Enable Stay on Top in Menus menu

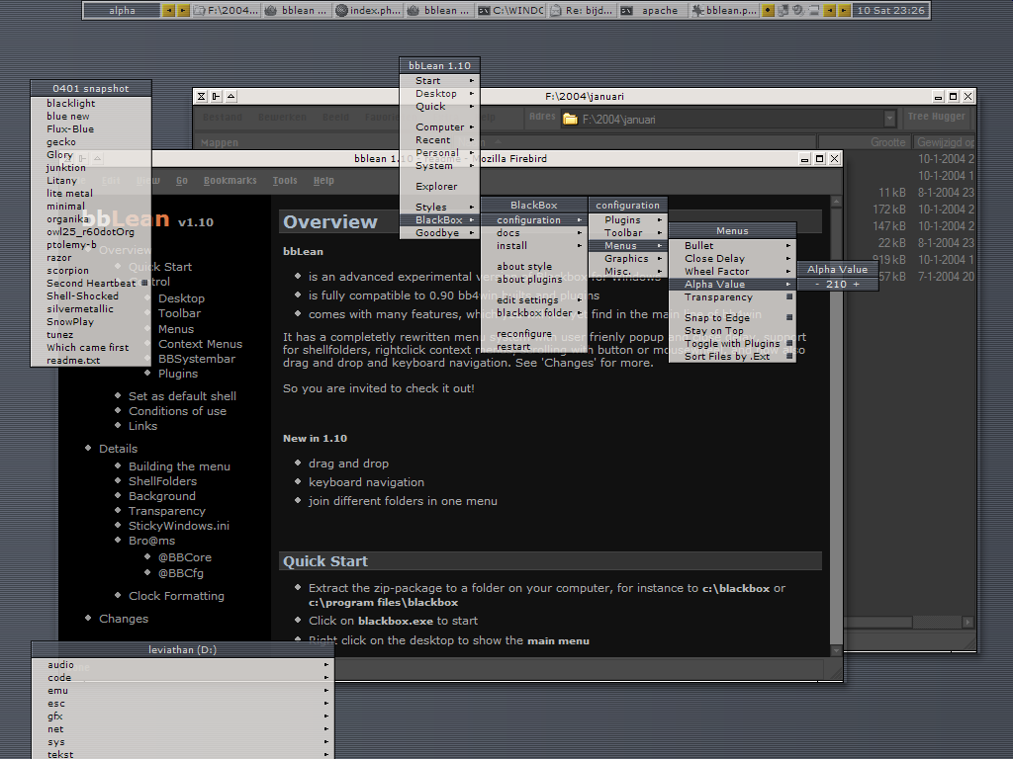click(x=732, y=330)
